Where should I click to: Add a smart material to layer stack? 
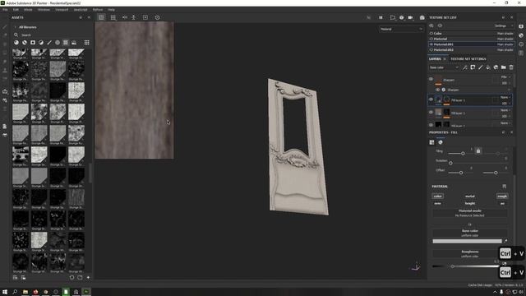tap(496, 67)
